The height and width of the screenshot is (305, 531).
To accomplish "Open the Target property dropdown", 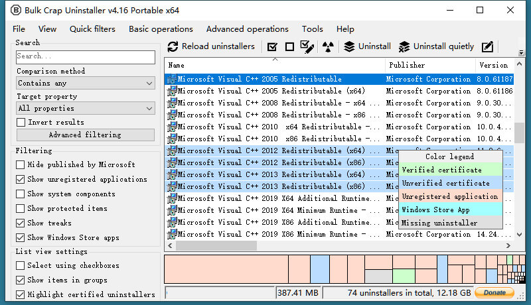I will pyautogui.click(x=86, y=108).
